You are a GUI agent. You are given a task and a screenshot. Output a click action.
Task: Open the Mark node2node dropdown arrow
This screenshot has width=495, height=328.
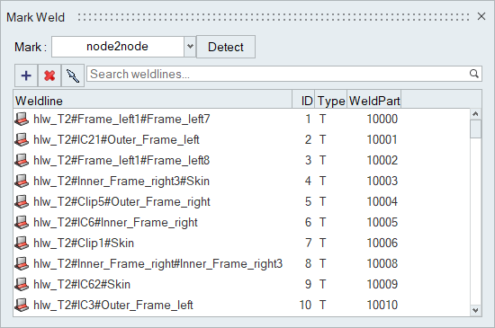click(x=190, y=47)
